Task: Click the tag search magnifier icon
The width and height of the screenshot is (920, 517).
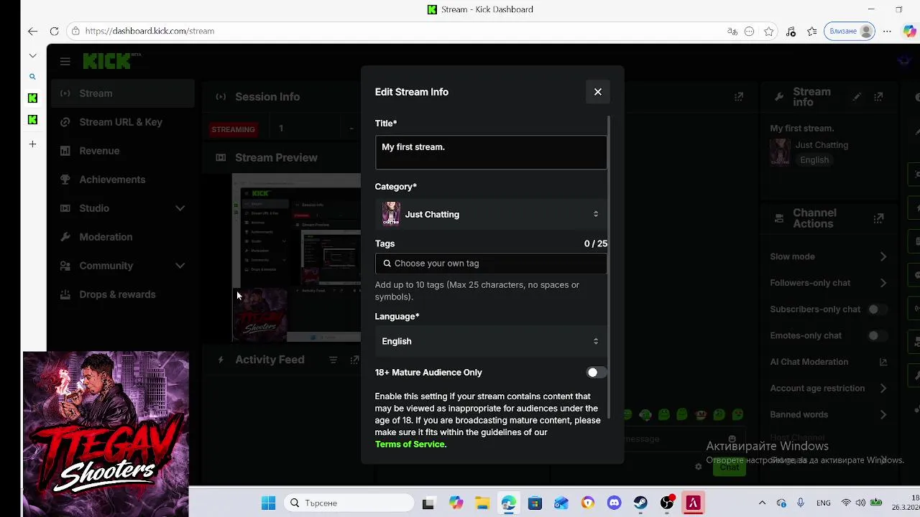Action: [387, 264]
